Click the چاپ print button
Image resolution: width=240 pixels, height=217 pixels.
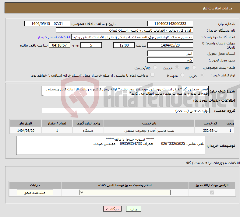tap(134, 209)
